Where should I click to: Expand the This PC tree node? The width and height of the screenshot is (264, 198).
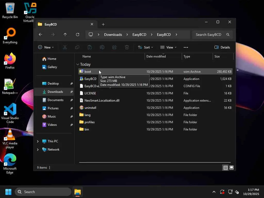[38, 141]
